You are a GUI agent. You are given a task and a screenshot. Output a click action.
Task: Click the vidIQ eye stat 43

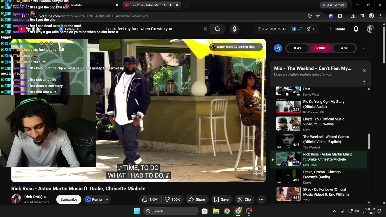click(x=282, y=29)
